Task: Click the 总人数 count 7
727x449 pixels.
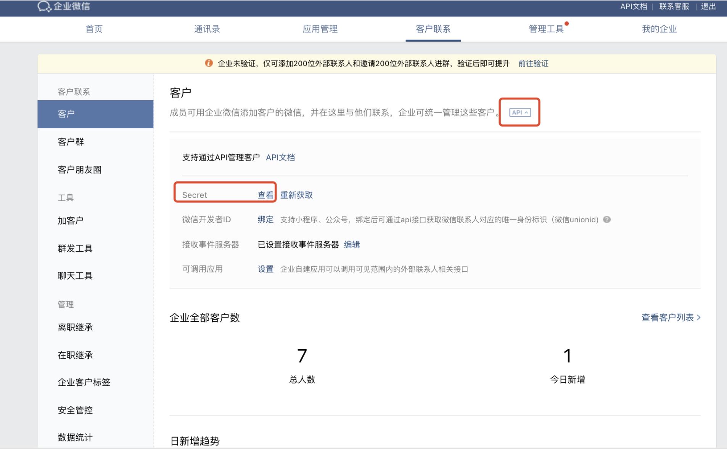Action: coord(302,356)
